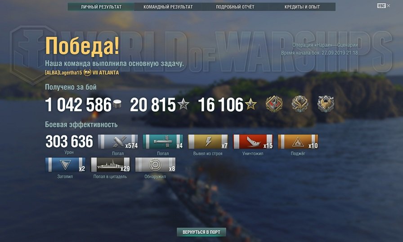Select the Личный результат tab
This screenshot has height=242, width=403.
(101, 7)
